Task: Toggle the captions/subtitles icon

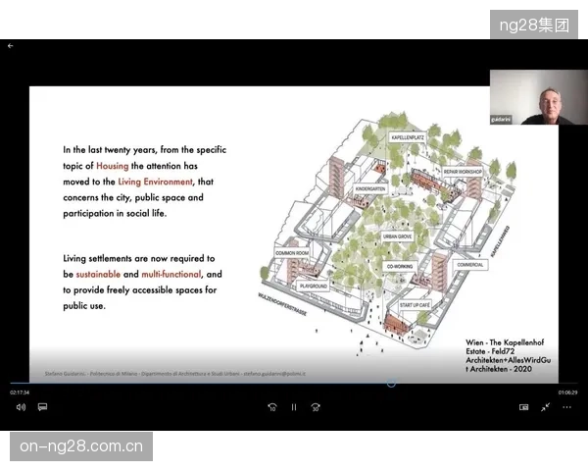Action: tap(42, 407)
